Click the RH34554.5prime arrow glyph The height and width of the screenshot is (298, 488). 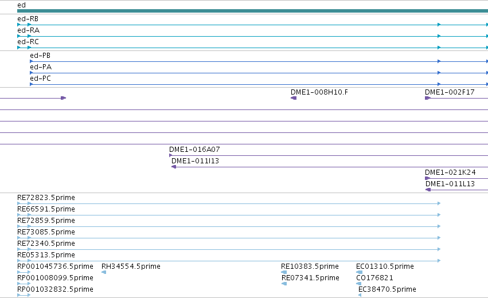[104, 272]
